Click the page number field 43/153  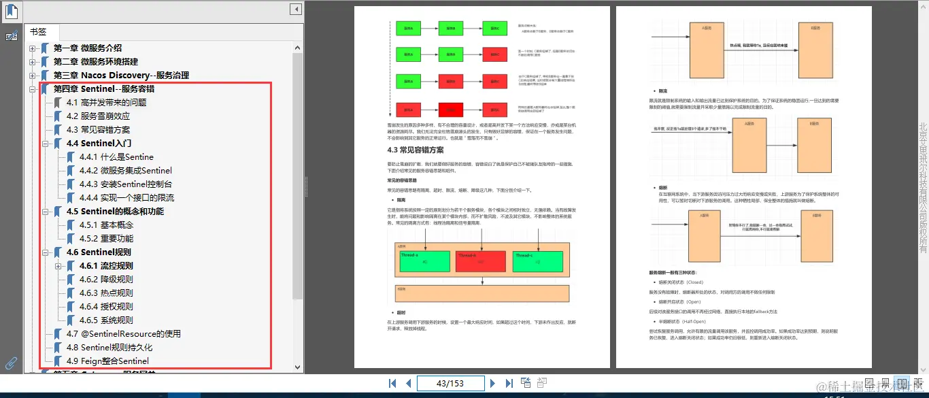450,383
